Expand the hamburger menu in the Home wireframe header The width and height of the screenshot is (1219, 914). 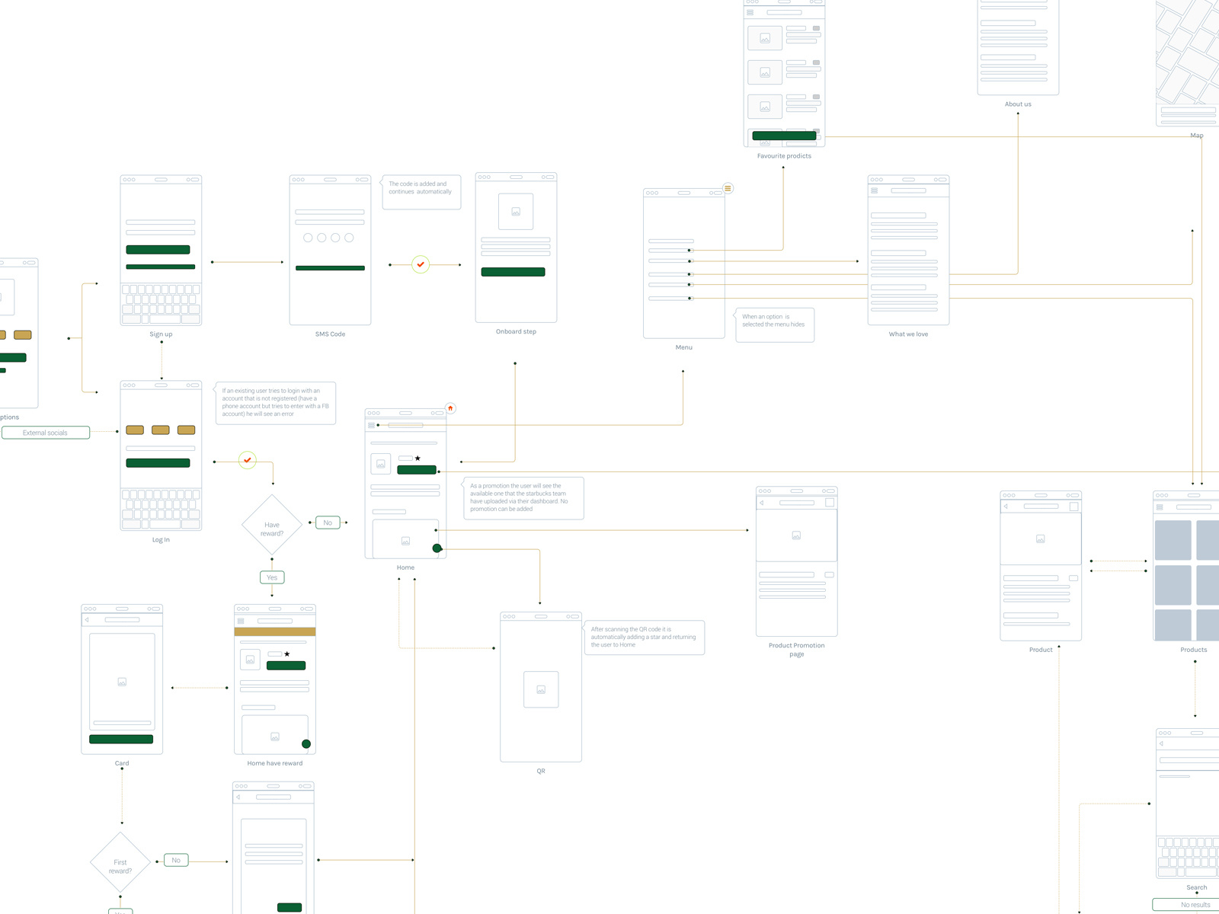[371, 424]
